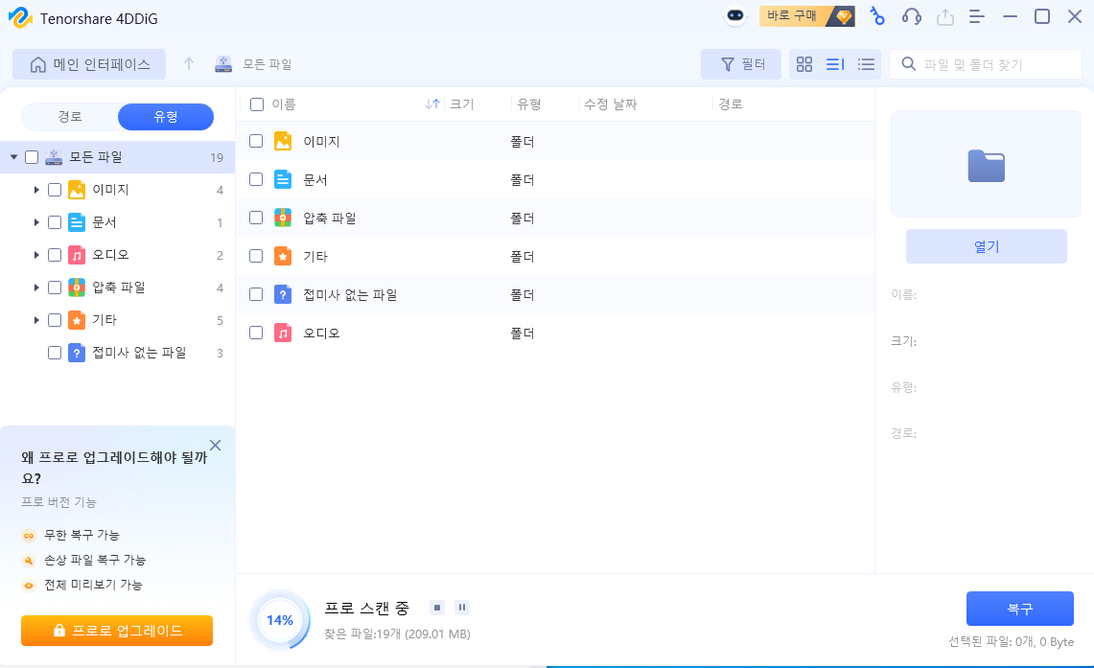
Task: Click the 14% scan progress circle
Action: (x=280, y=620)
